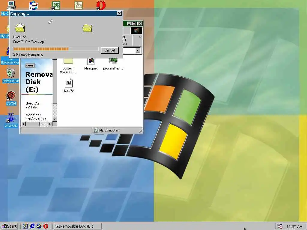Launch Show Desktop from Quick Launch

pos(25,226)
